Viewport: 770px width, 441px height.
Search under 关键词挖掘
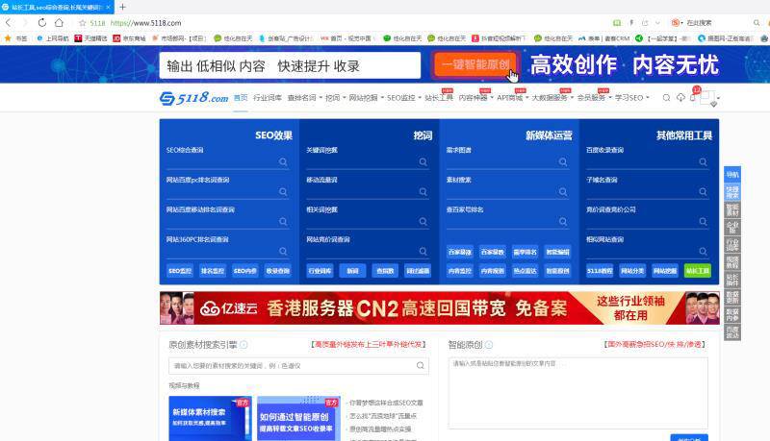click(x=423, y=162)
